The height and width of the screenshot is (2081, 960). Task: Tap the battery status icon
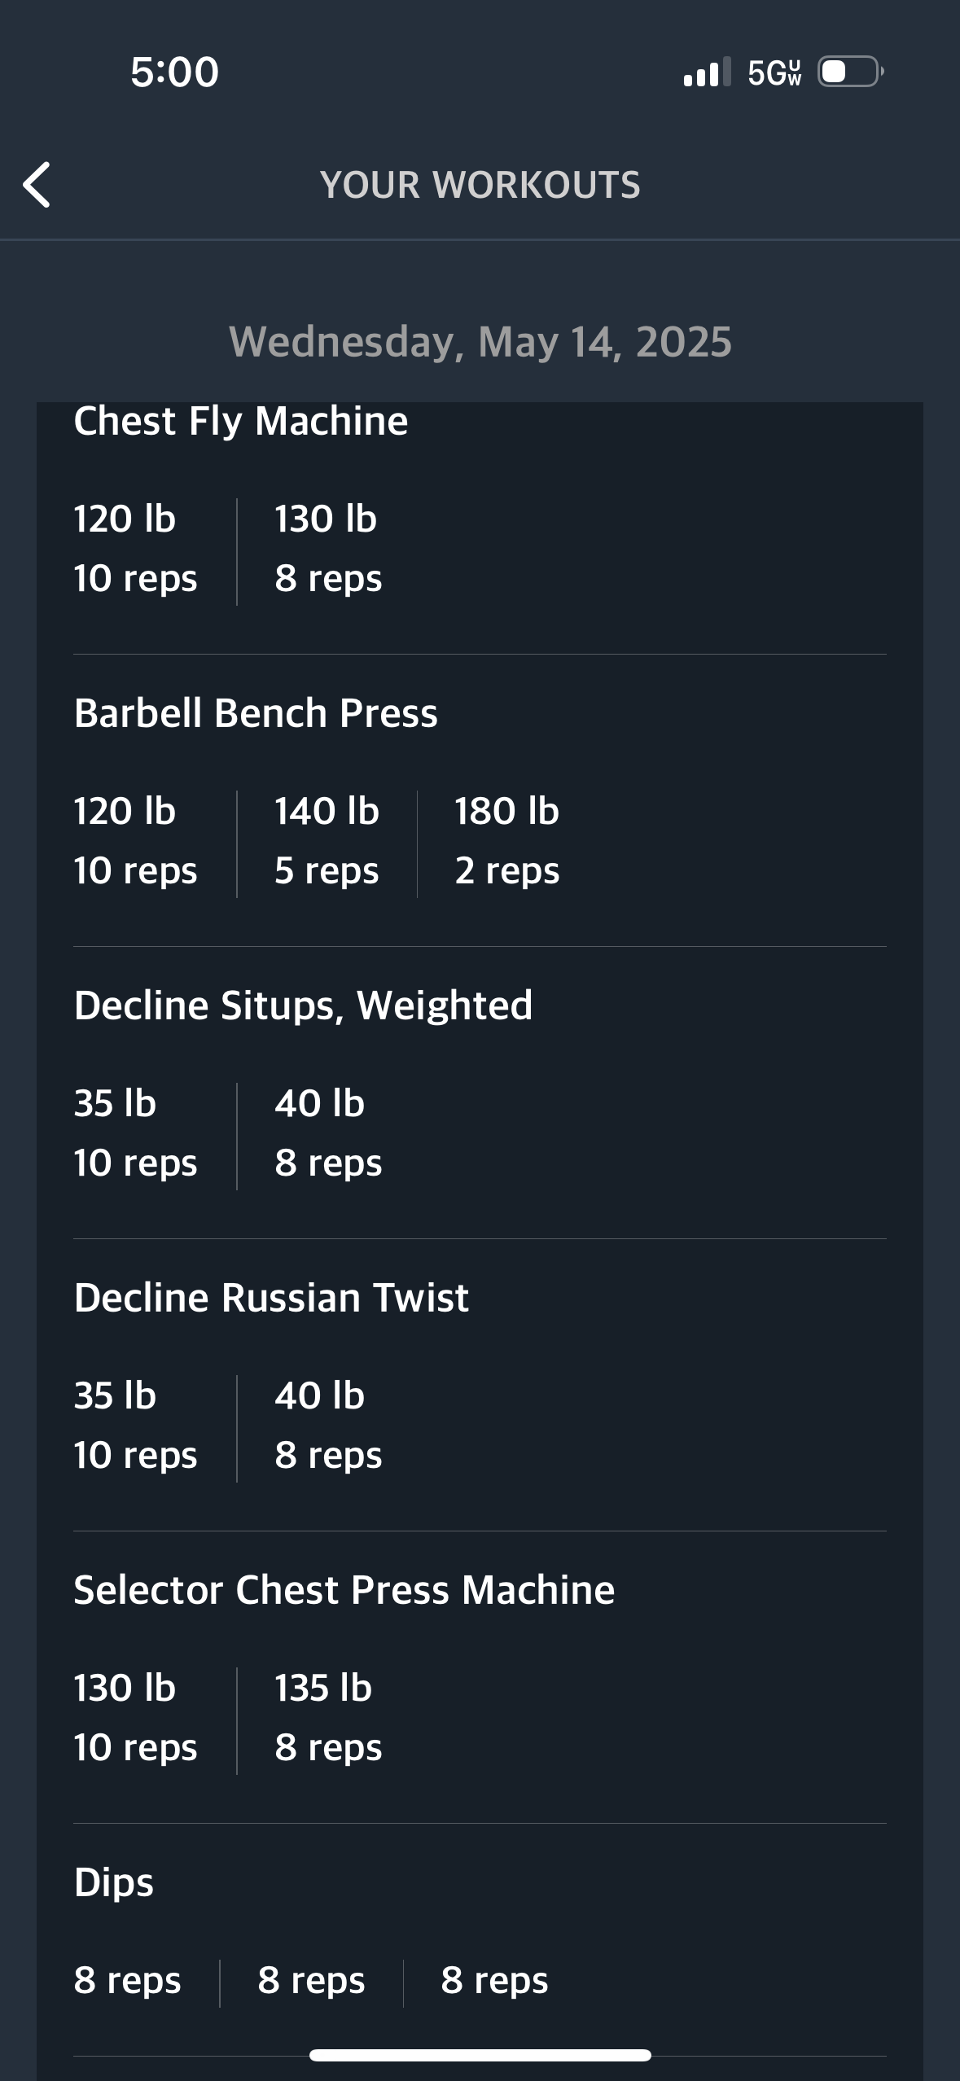coord(850,72)
